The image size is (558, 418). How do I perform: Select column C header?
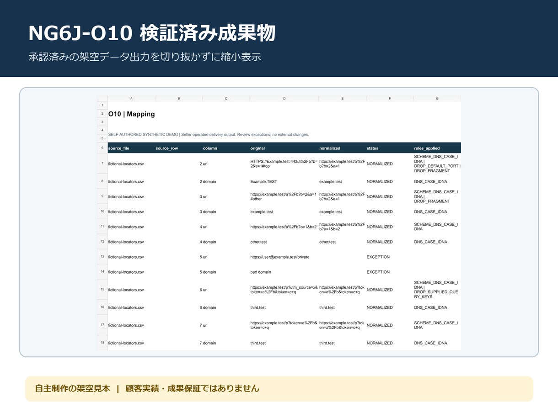pyautogui.click(x=226, y=98)
